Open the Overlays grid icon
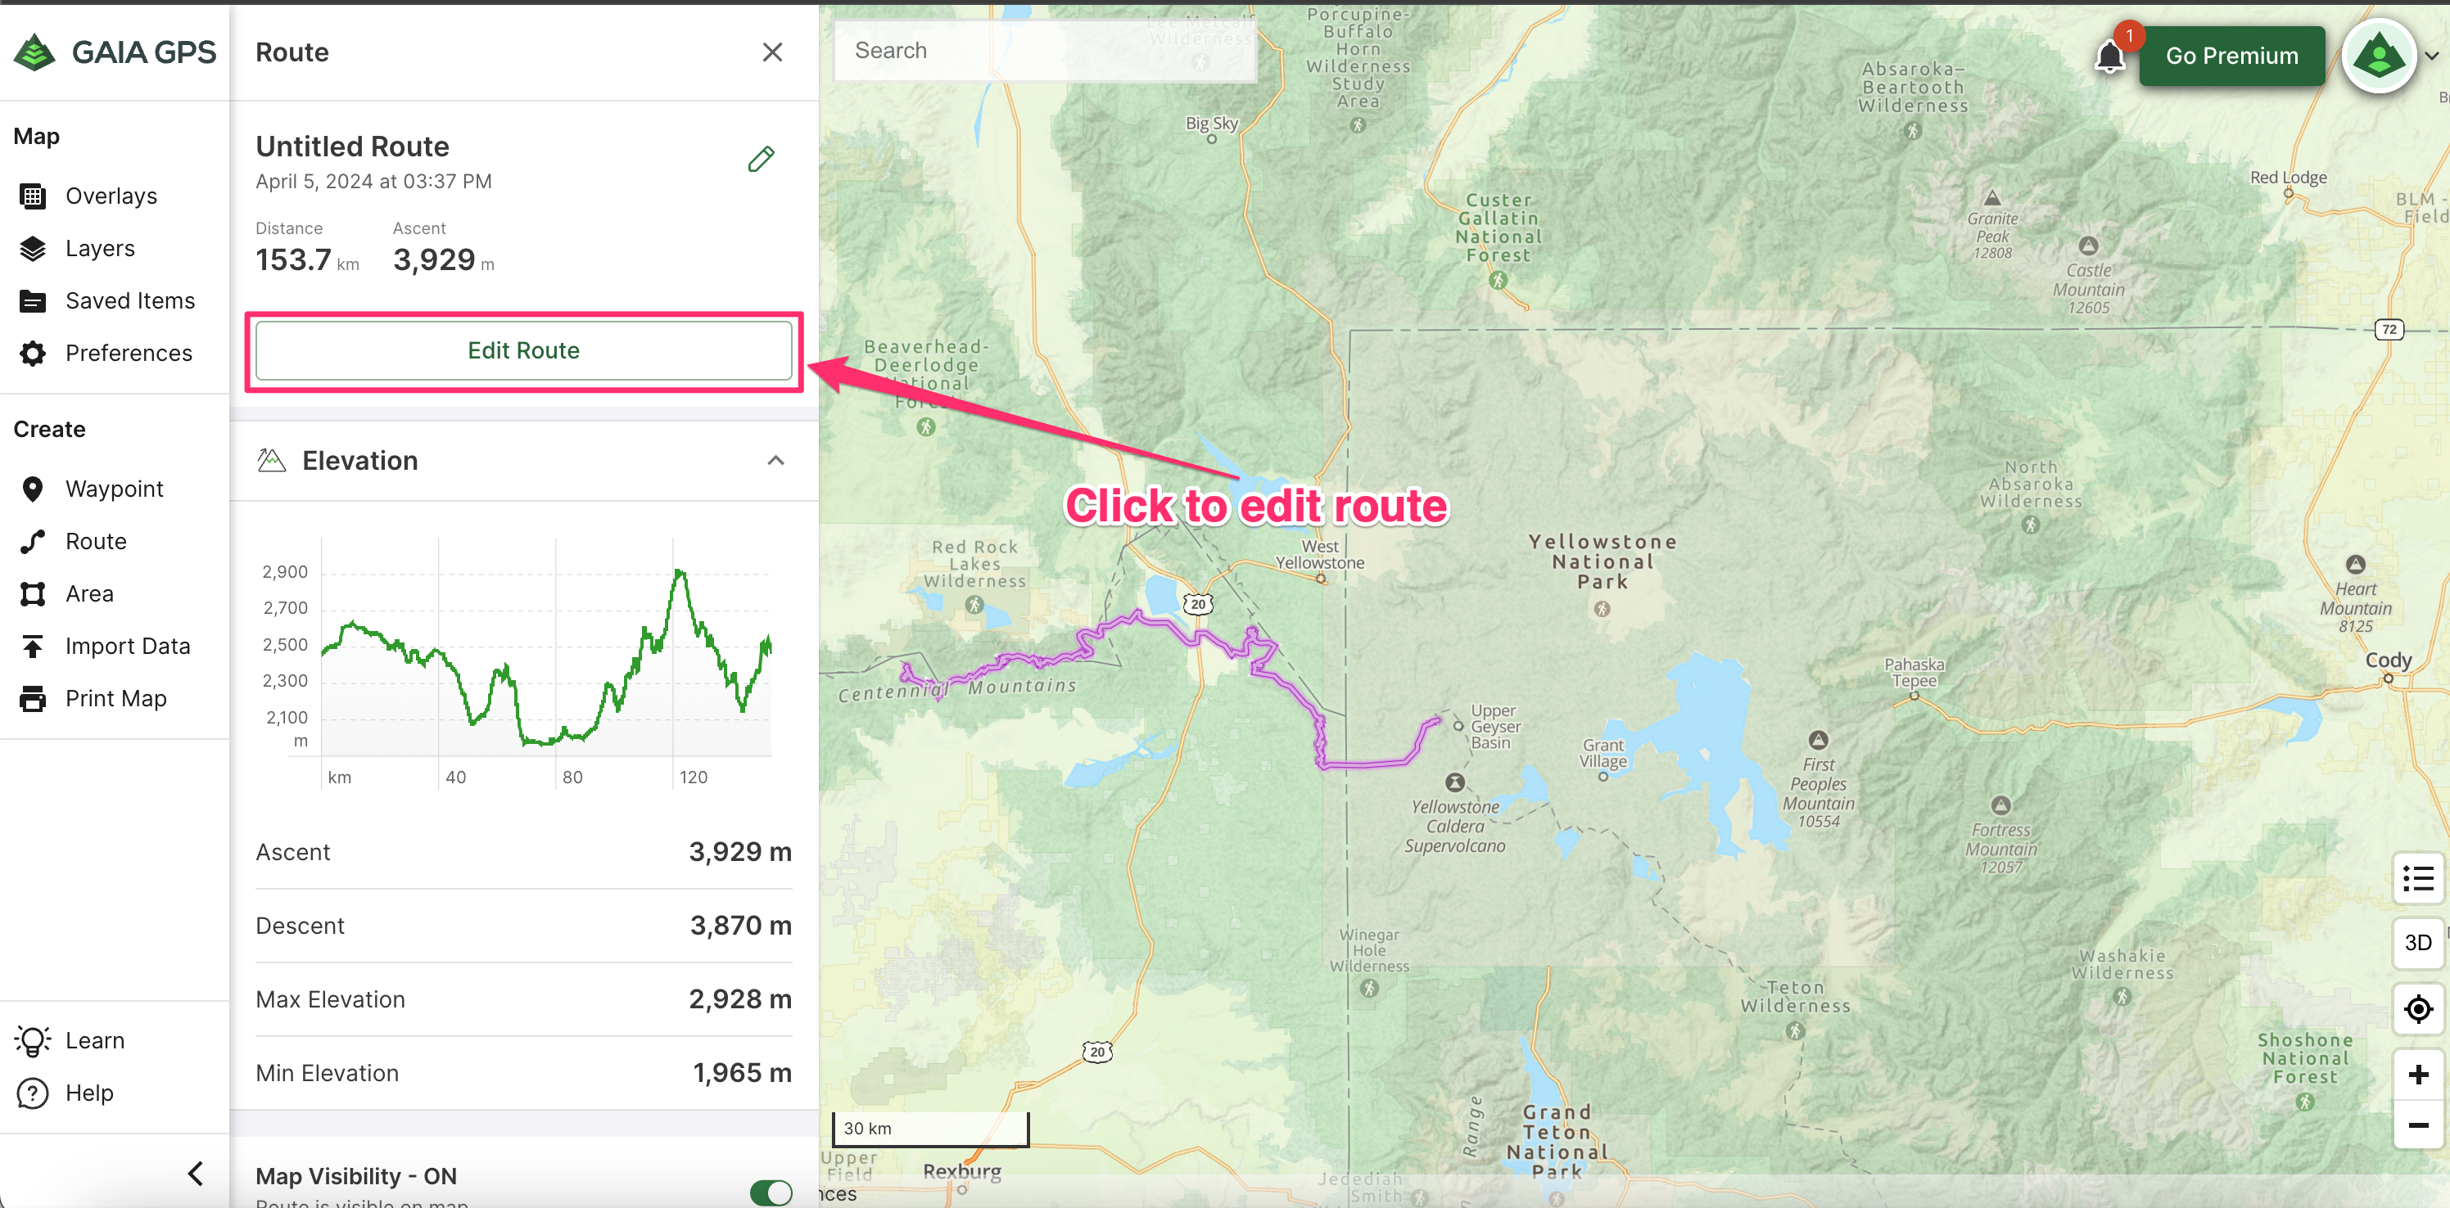 point(32,196)
